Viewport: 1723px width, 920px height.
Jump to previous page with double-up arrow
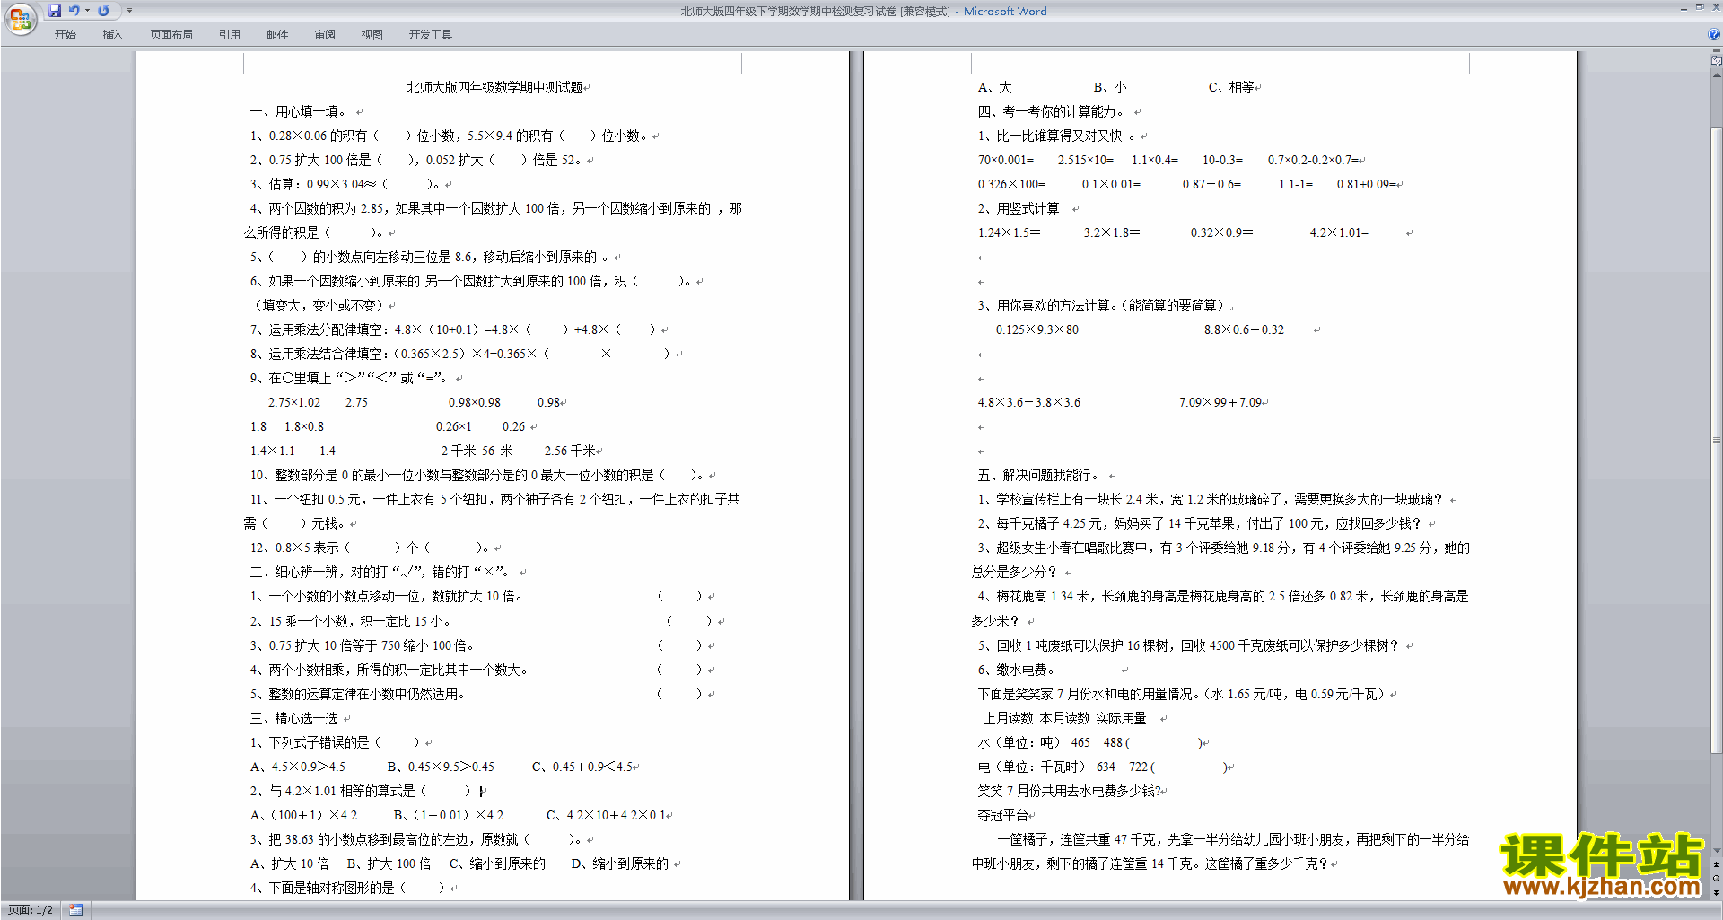click(1716, 865)
